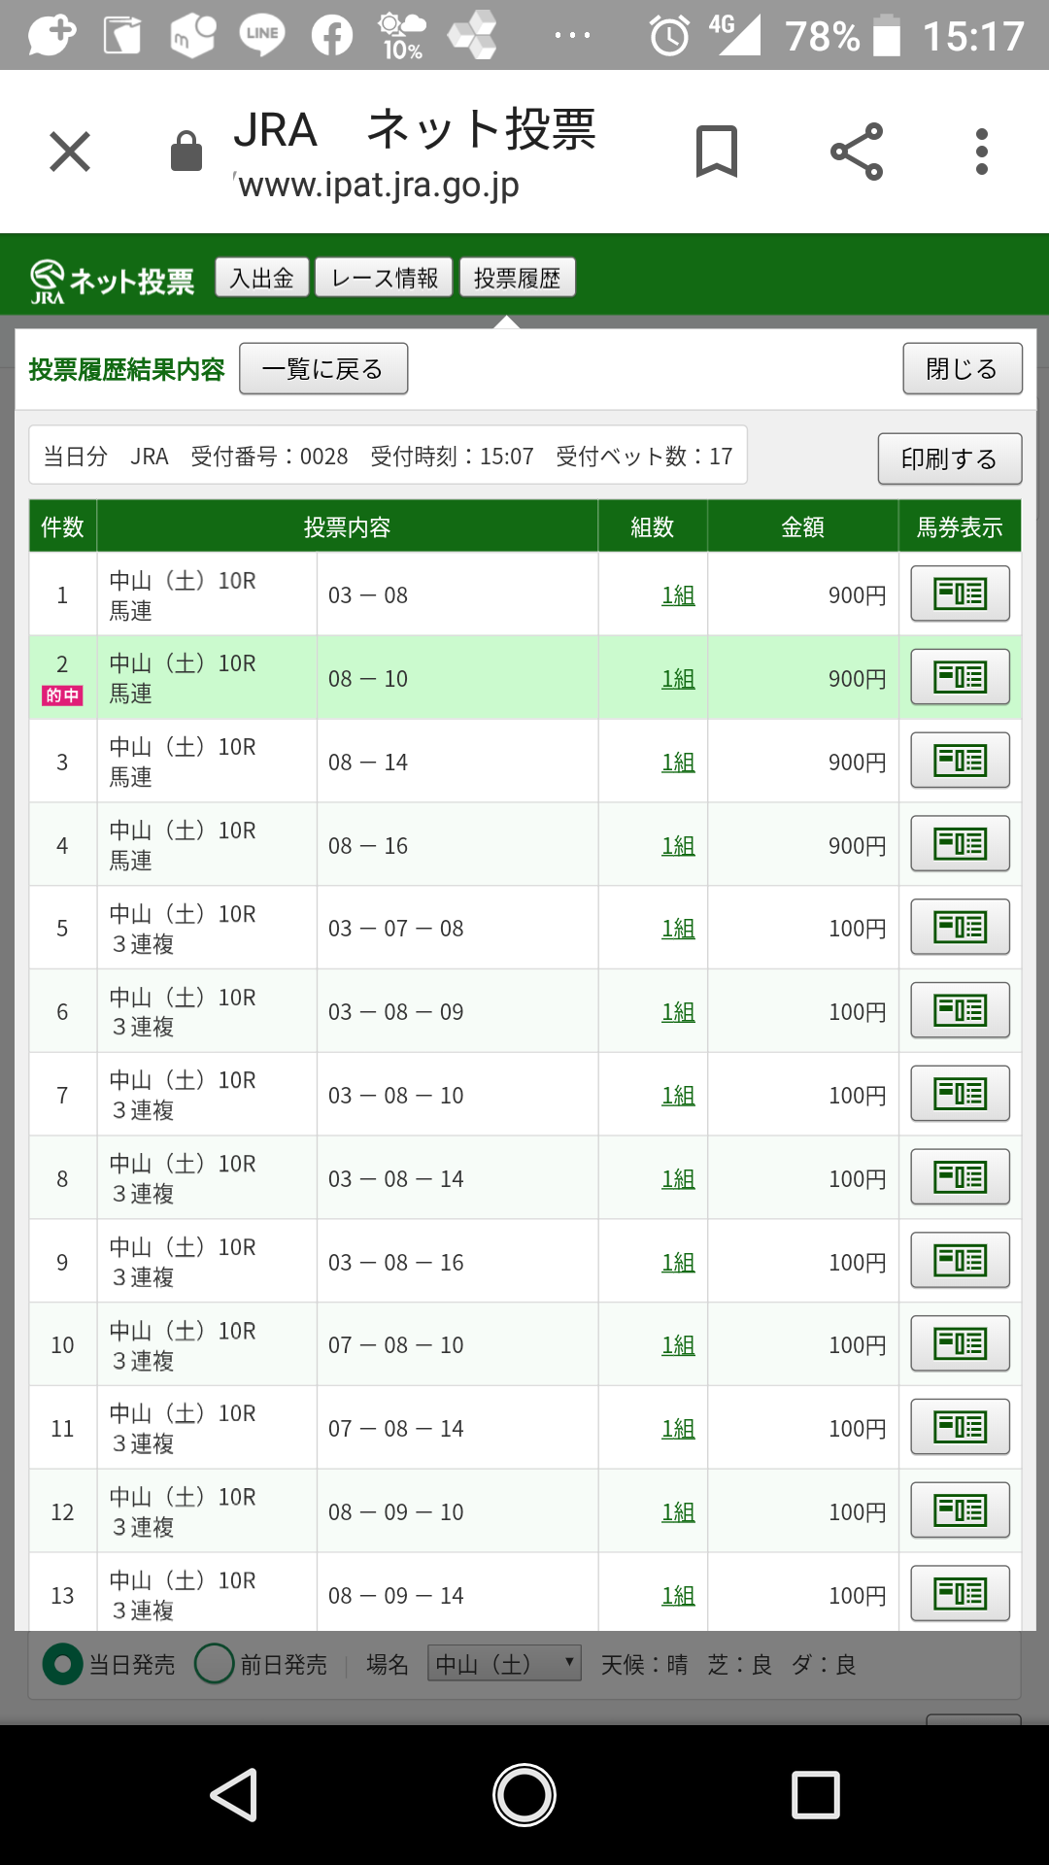Screen dimensions: 1049x1865
Task: Select 当日発売 radio button
Action: tap(63, 1664)
